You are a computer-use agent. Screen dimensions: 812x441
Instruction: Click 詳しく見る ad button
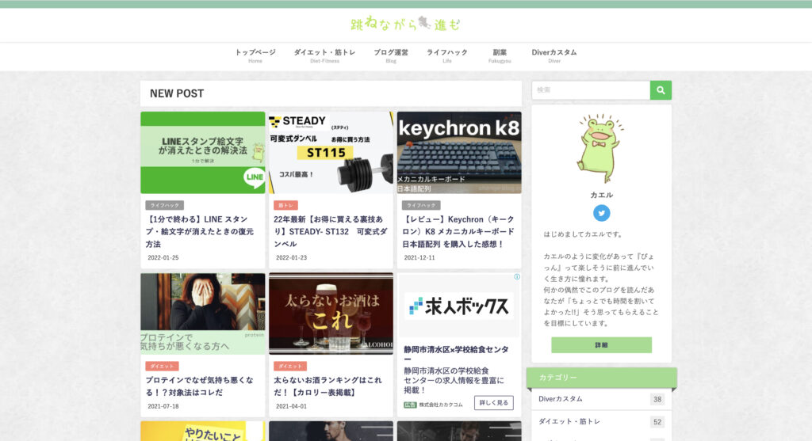point(493,403)
